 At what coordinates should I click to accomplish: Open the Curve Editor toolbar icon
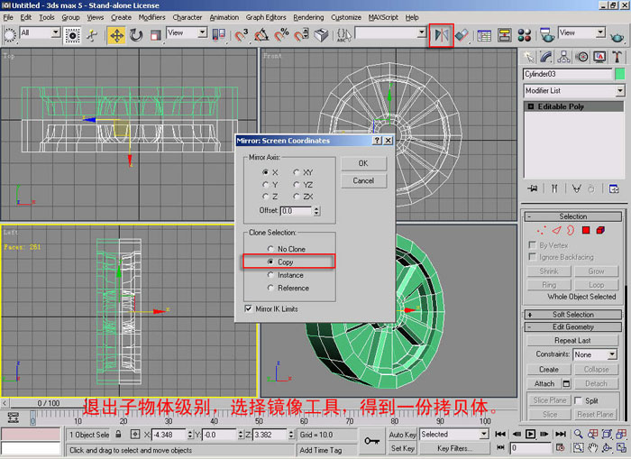(x=484, y=35)
